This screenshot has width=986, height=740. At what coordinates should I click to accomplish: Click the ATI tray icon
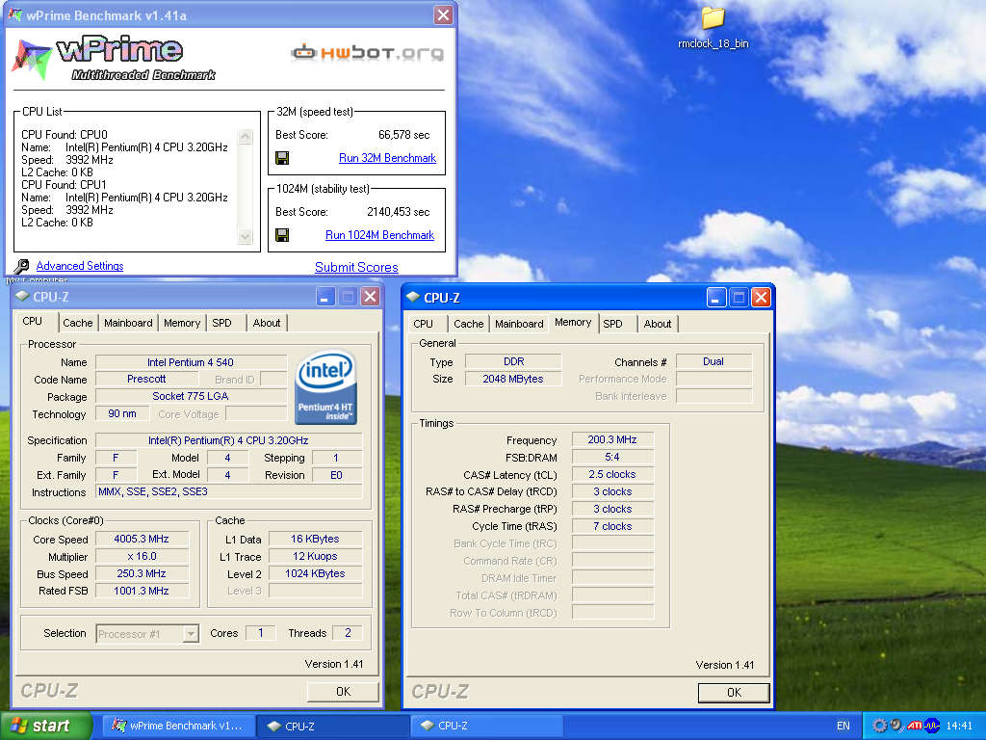pyautogui.click(x=915, y=726)
